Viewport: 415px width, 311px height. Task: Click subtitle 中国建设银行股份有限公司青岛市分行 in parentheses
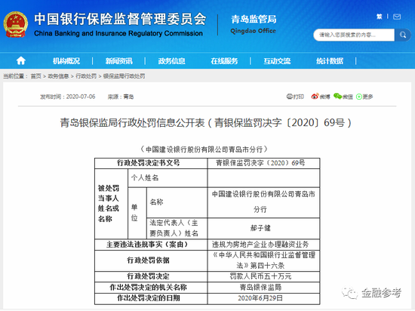click(x=204, y=149)
